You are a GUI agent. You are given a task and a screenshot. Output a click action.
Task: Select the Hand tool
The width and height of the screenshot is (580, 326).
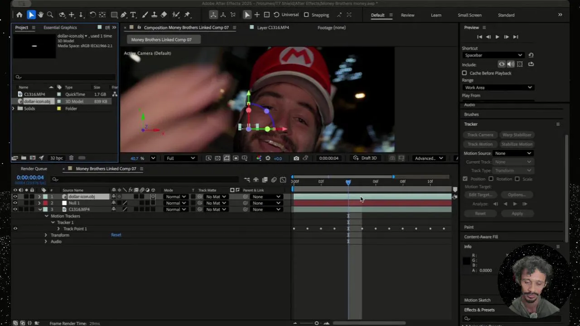tap(40, 15)
